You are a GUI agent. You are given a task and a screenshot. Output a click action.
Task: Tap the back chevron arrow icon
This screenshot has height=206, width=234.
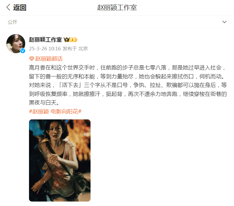coord(8,7)
